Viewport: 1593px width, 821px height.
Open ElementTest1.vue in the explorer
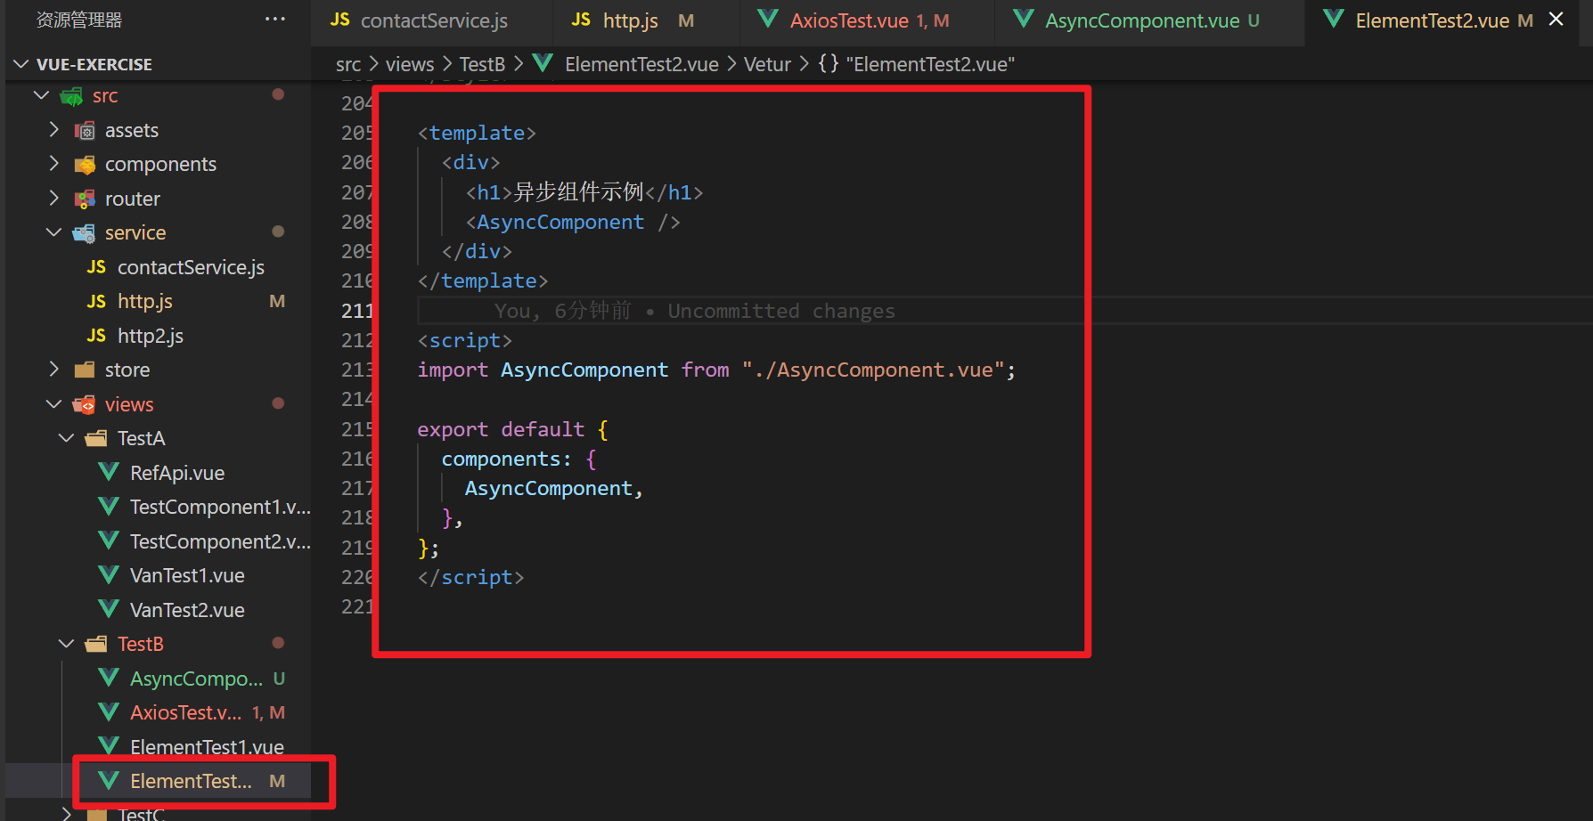click(207, 747)
